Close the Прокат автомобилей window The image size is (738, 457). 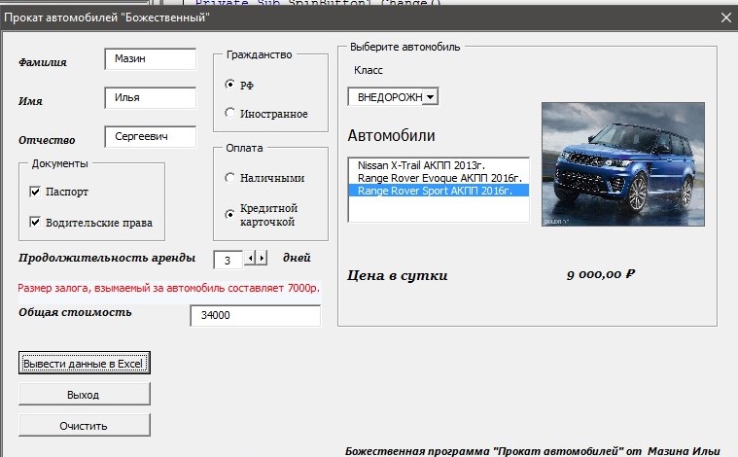tap(725, 18)
